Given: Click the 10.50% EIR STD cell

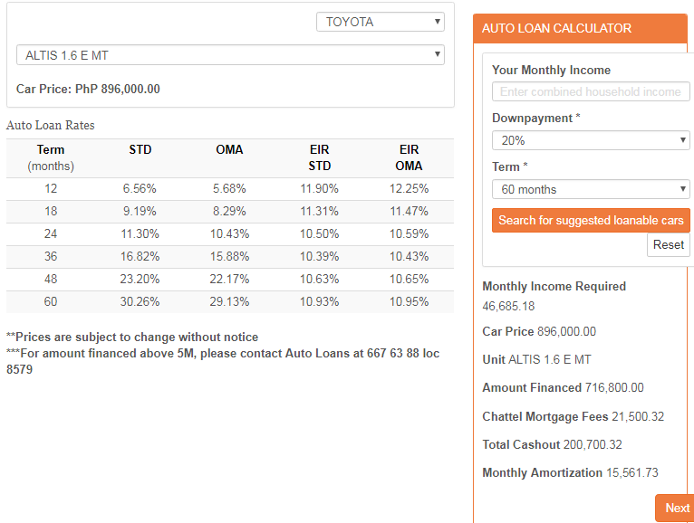Looking at the screenshot, I should coord(319,233).
